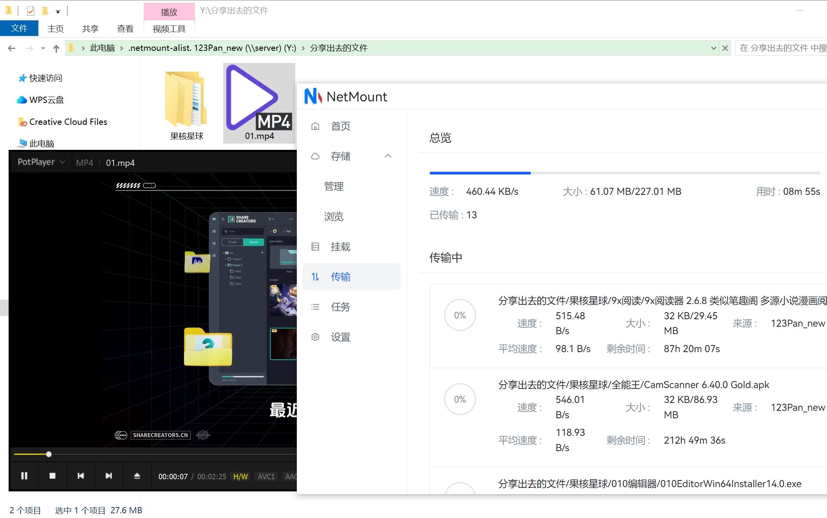Click the 0% progress circle for 9x阅读器
Image resolution: width=827 pixels, height=518 pixels.
[x=460, y=315]
